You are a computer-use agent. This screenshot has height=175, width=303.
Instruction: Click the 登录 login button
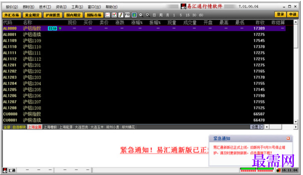(280, 14)
